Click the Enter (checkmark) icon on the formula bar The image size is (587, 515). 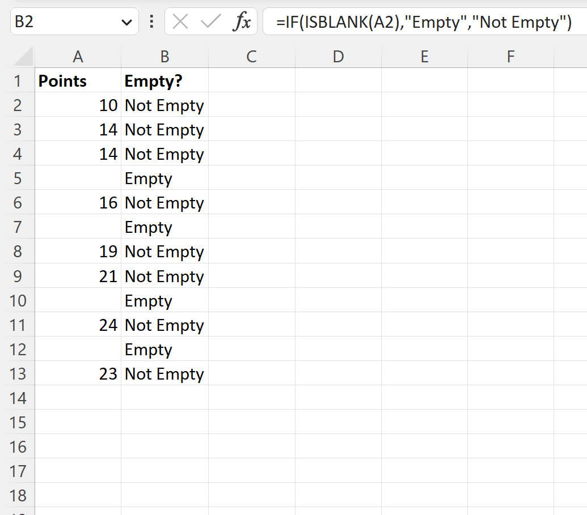[209, 22]
